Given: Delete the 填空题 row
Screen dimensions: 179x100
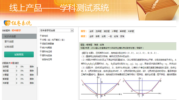Looking at the screenshot, I should pyautogui.click(x=32, y=71).
